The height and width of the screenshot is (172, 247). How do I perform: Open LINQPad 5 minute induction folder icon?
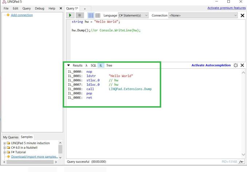click(x=8, y=143)
